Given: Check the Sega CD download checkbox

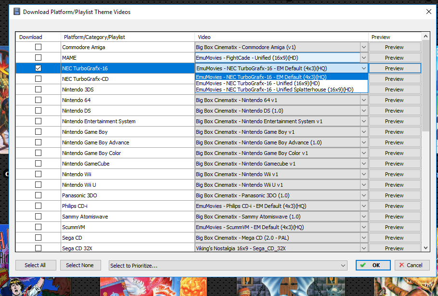Looking at the screenshot, I should [39, 238].
